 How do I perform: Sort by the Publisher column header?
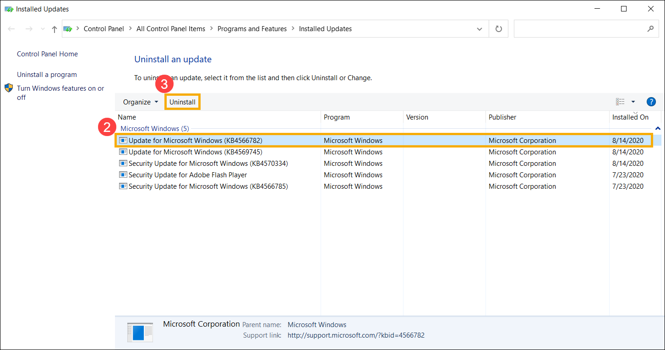(x=547, y=117)
